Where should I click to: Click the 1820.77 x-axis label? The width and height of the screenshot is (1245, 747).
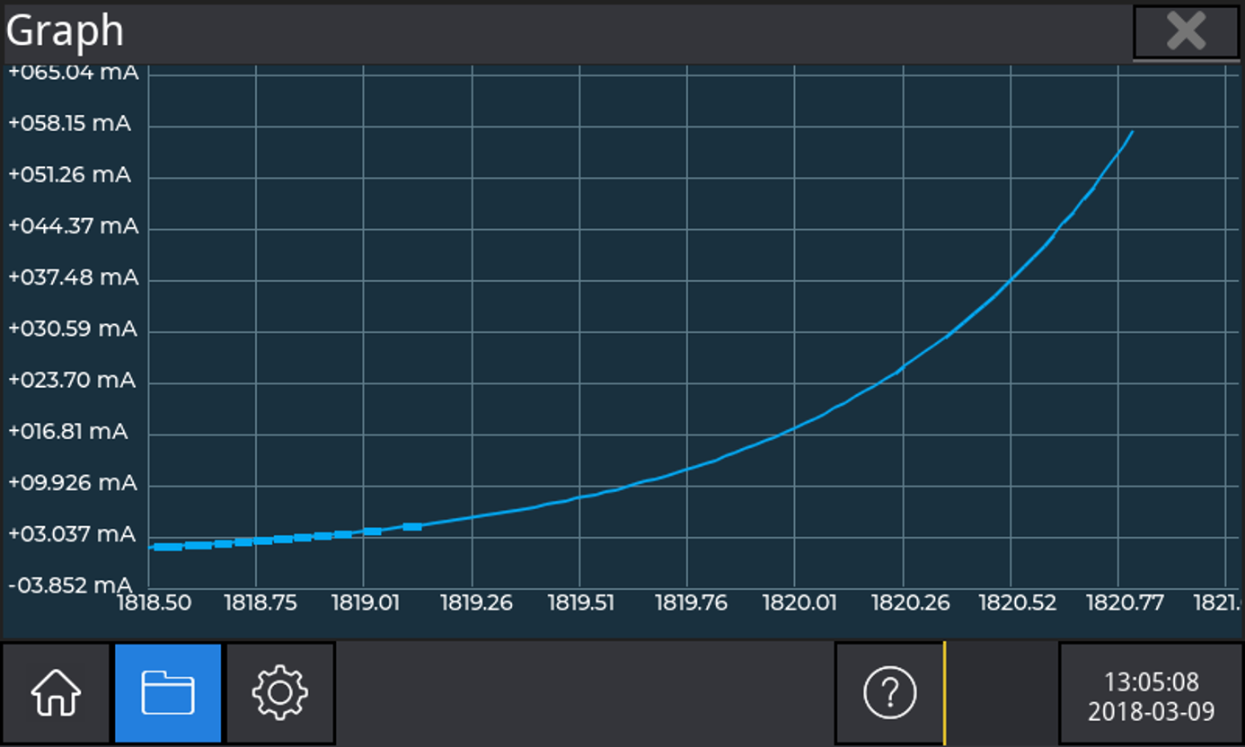coord(1123,603)
